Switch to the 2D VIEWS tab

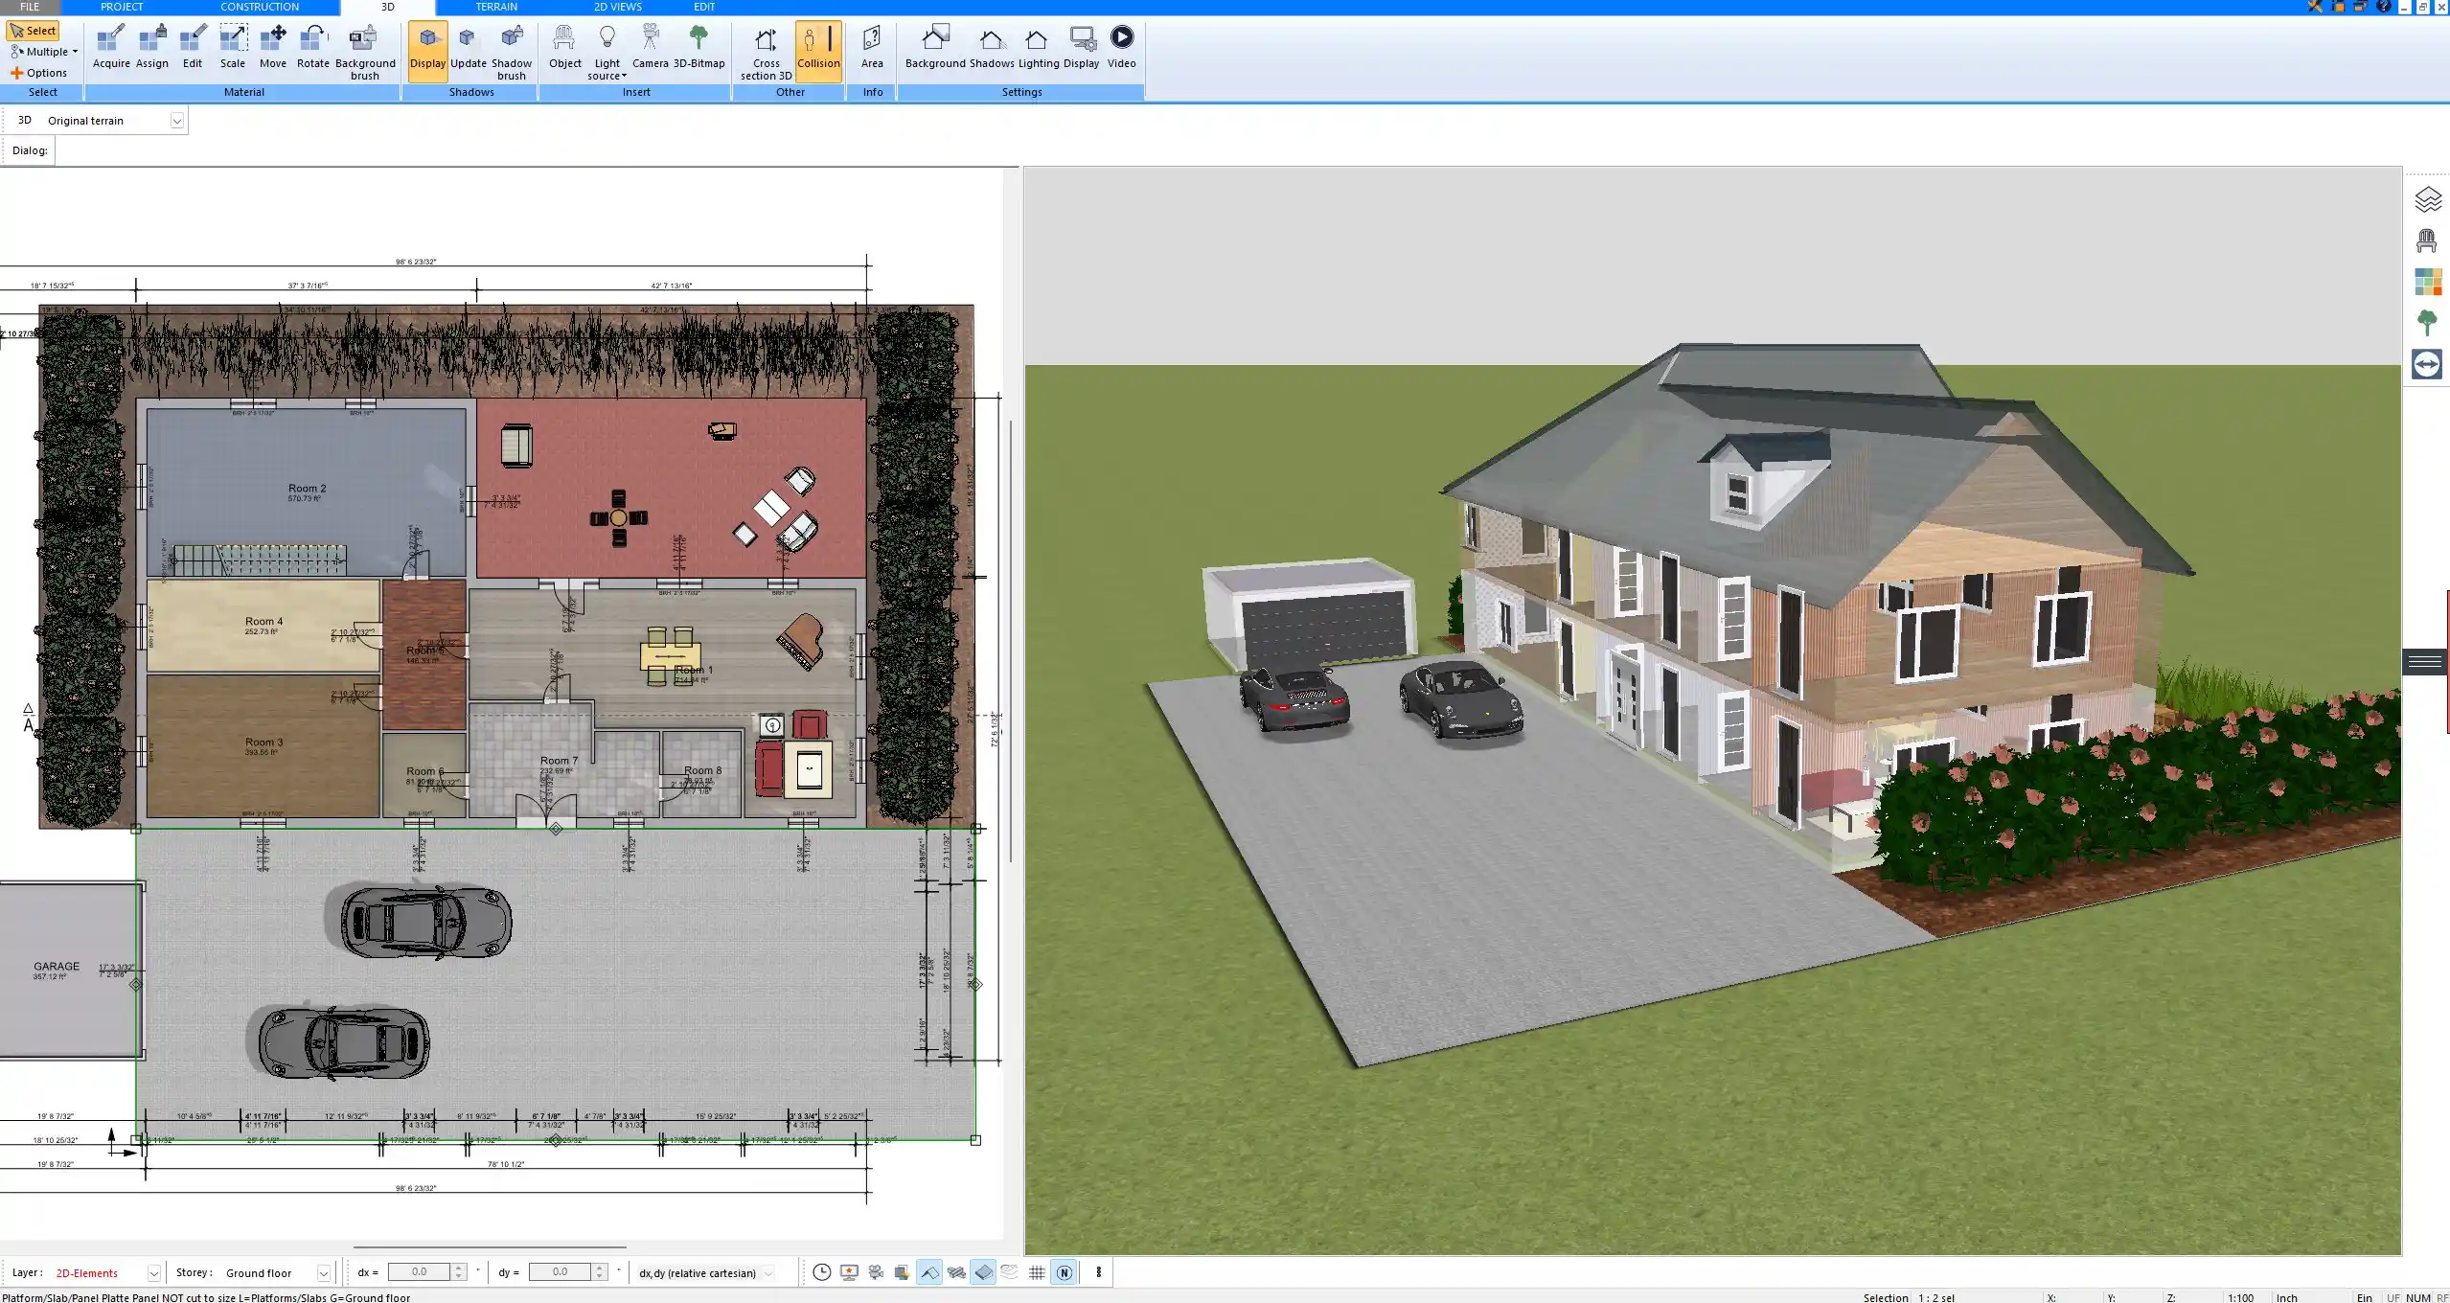click(x=618, y=7)
